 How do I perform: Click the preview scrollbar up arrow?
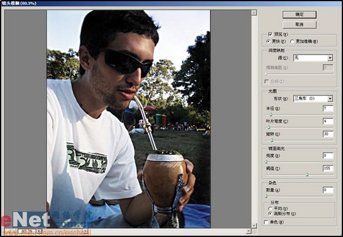point(254,12)
